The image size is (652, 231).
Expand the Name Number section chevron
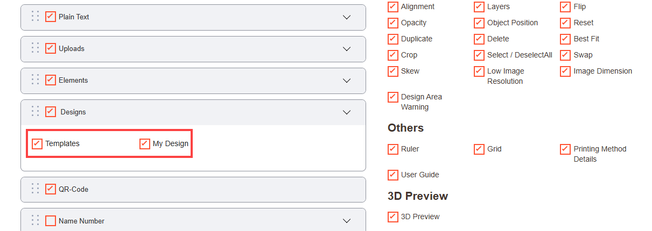pos(347,221)
